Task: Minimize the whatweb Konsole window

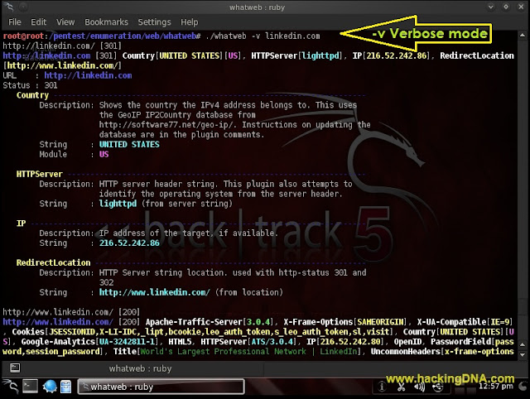Action: 490,7
